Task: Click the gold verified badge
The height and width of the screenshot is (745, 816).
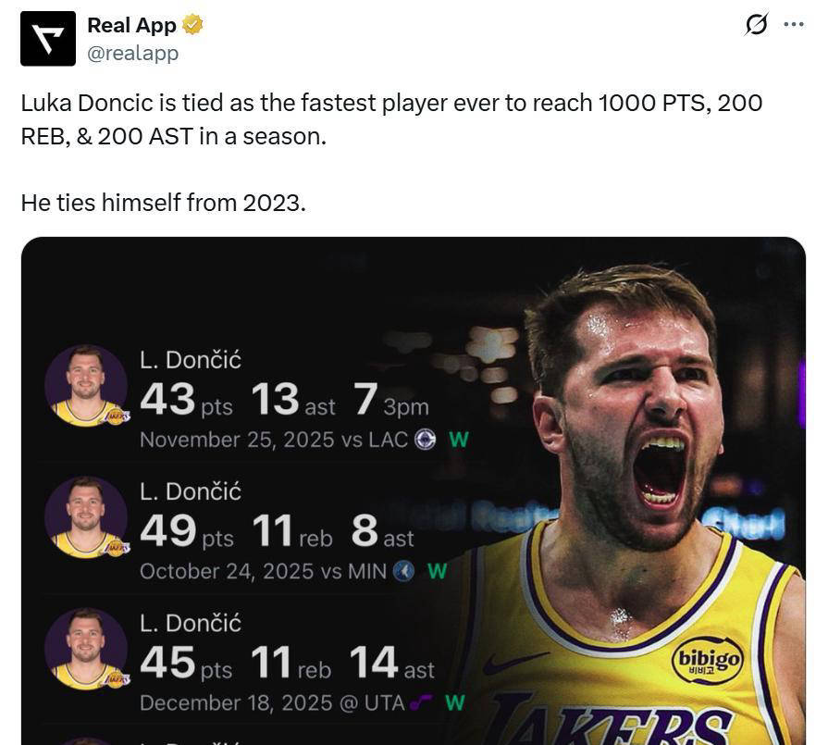Action: (x=192, y=25)
